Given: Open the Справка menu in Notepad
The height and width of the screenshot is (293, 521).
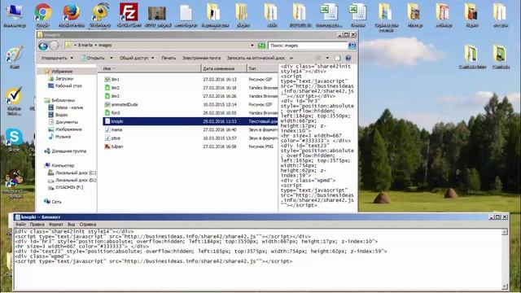Looking at the screenshot, I should 88,225.
